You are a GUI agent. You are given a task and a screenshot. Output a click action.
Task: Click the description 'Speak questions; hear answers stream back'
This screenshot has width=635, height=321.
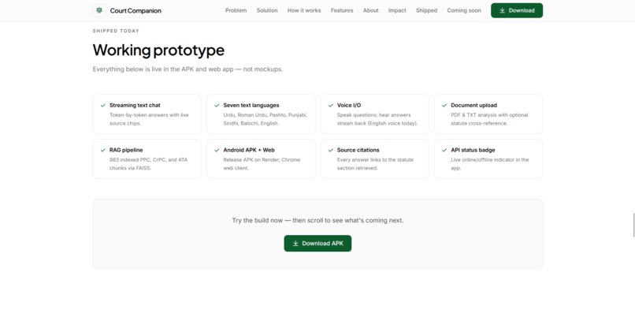[377, 119]
